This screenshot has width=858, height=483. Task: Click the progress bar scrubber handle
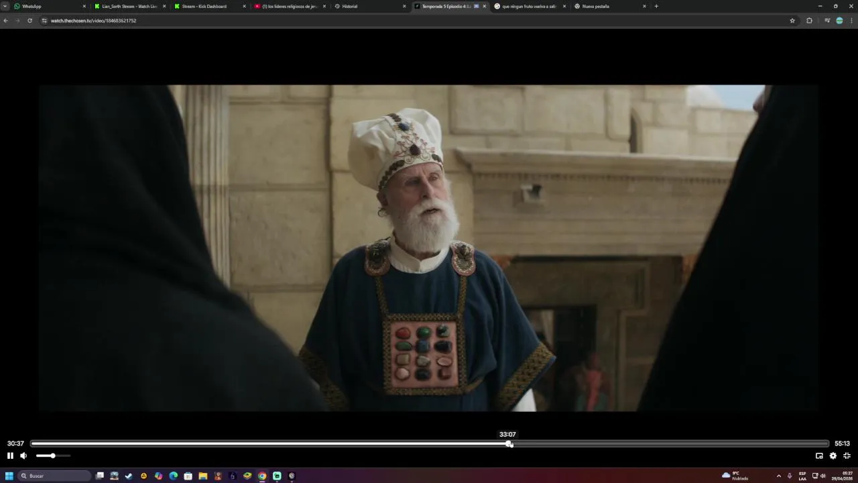(509, 443)
